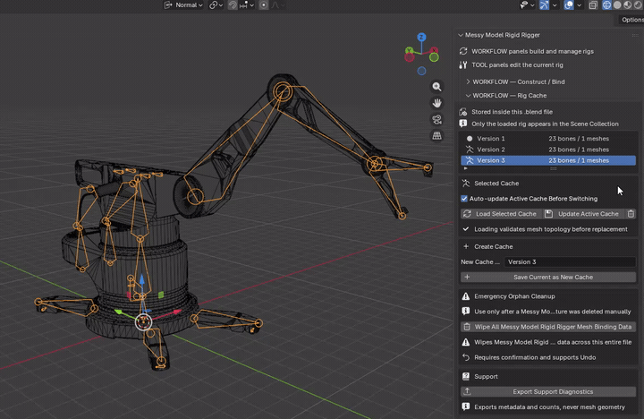The height and width of the screenshot is (419, 644).
Task: Click Wipe All Messy Model Rigid Rigger Mesh Binding Data
Action: tap(548, 327)
